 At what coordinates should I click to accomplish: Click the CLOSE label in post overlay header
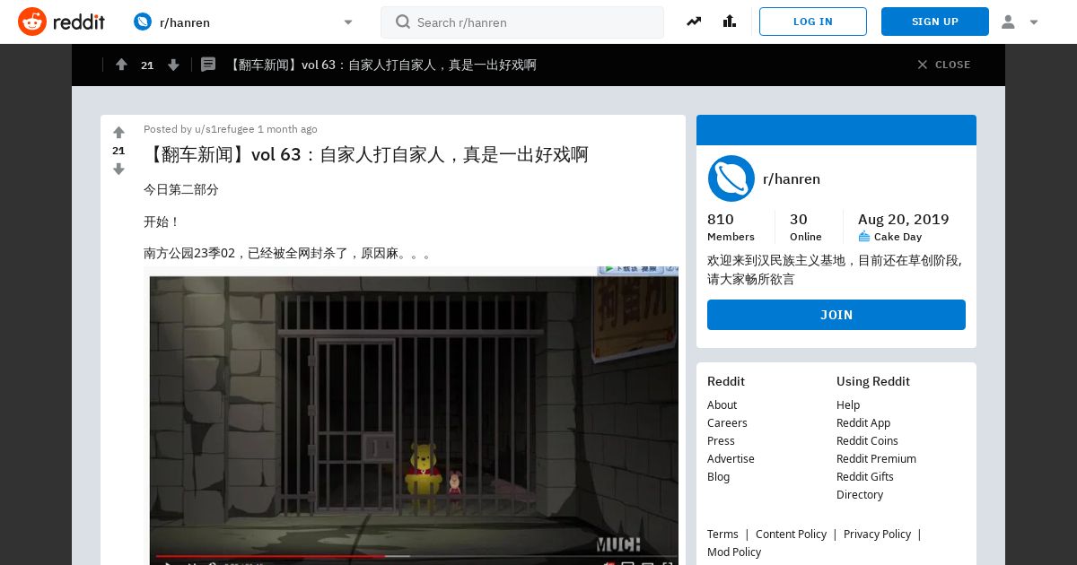click(x=953, y=65)
